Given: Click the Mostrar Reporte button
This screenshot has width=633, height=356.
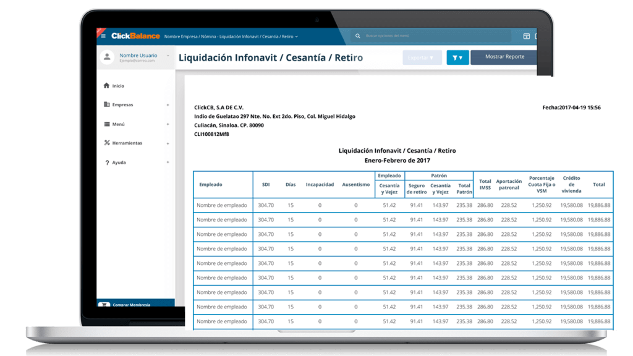Looking at the screenshot, I should click(504, 57).
